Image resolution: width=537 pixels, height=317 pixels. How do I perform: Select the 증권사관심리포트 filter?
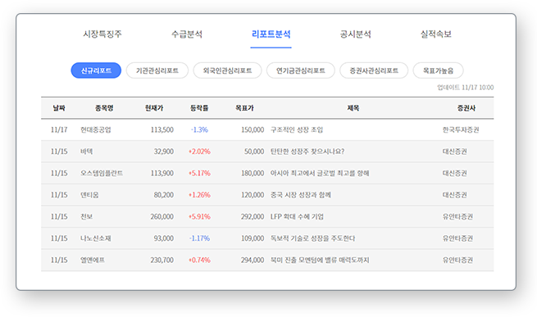(x=374, y=70)
